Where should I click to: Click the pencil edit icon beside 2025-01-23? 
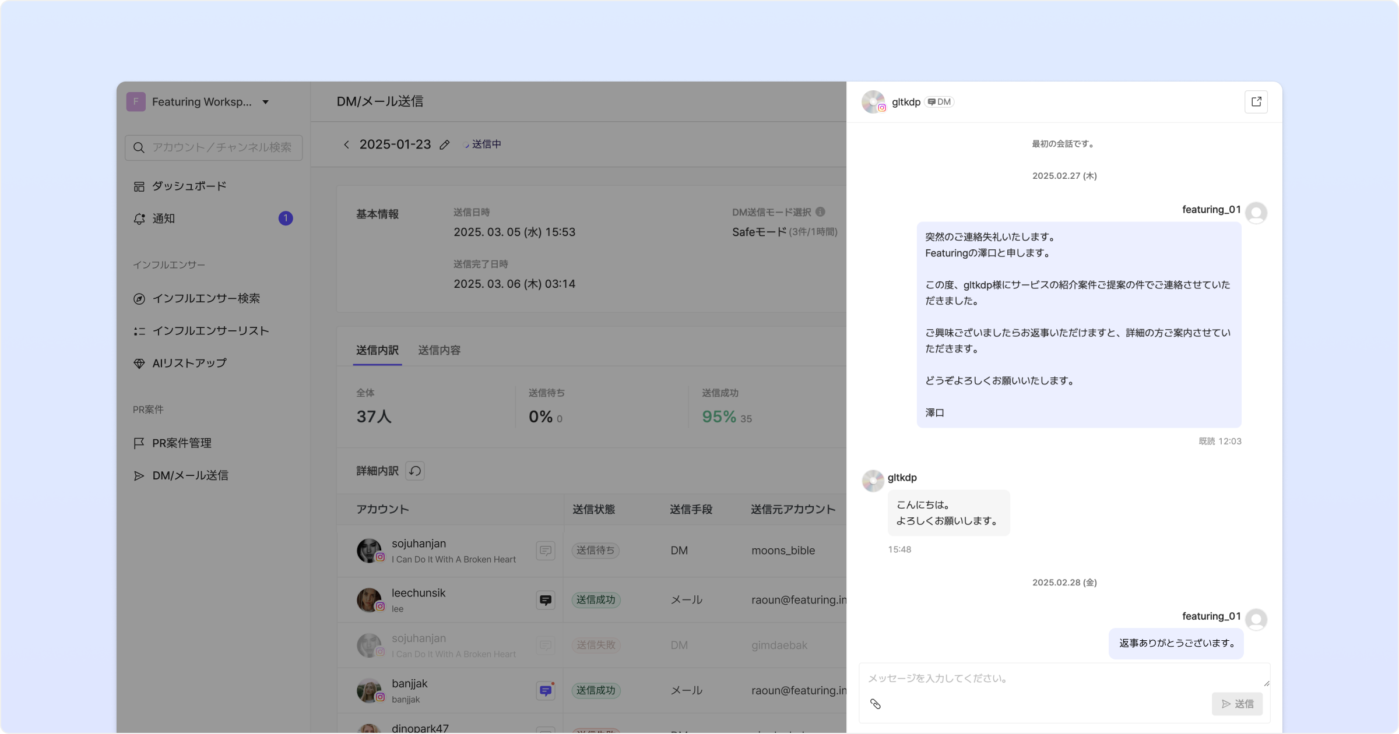444,144
